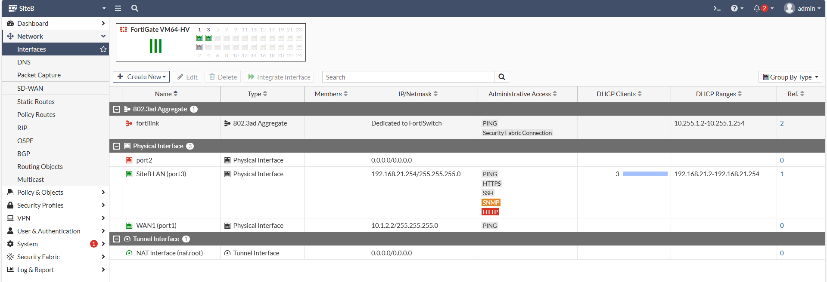
Task: Click FortiGate VM64-HV device title
Action: click(160, 29)
